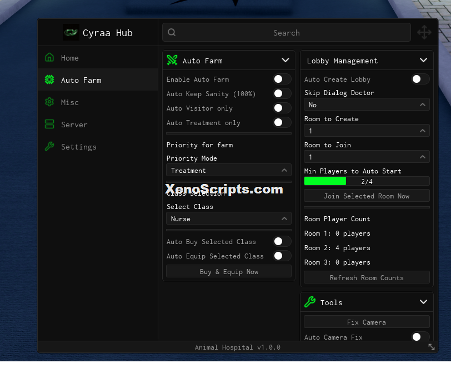451x378 pixels.
Task: Click the crossed swords Auto Farm icon
Action: click(172, 60)
